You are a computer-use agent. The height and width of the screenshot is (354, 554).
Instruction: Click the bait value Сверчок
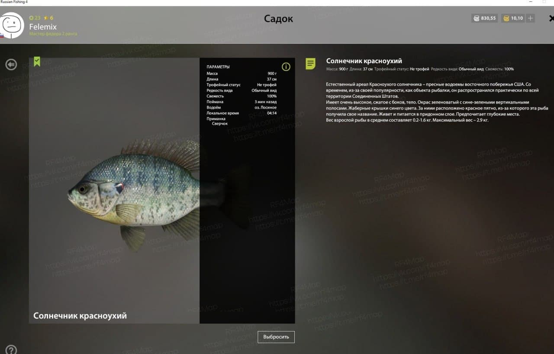pos(219,124)
